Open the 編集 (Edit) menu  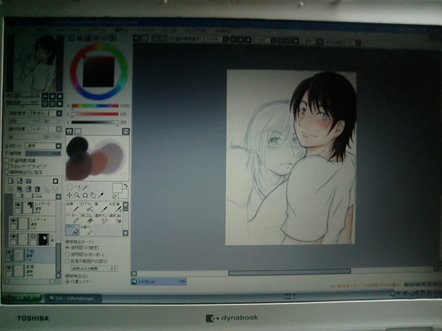pyautogui.click(x=41, y=29)
